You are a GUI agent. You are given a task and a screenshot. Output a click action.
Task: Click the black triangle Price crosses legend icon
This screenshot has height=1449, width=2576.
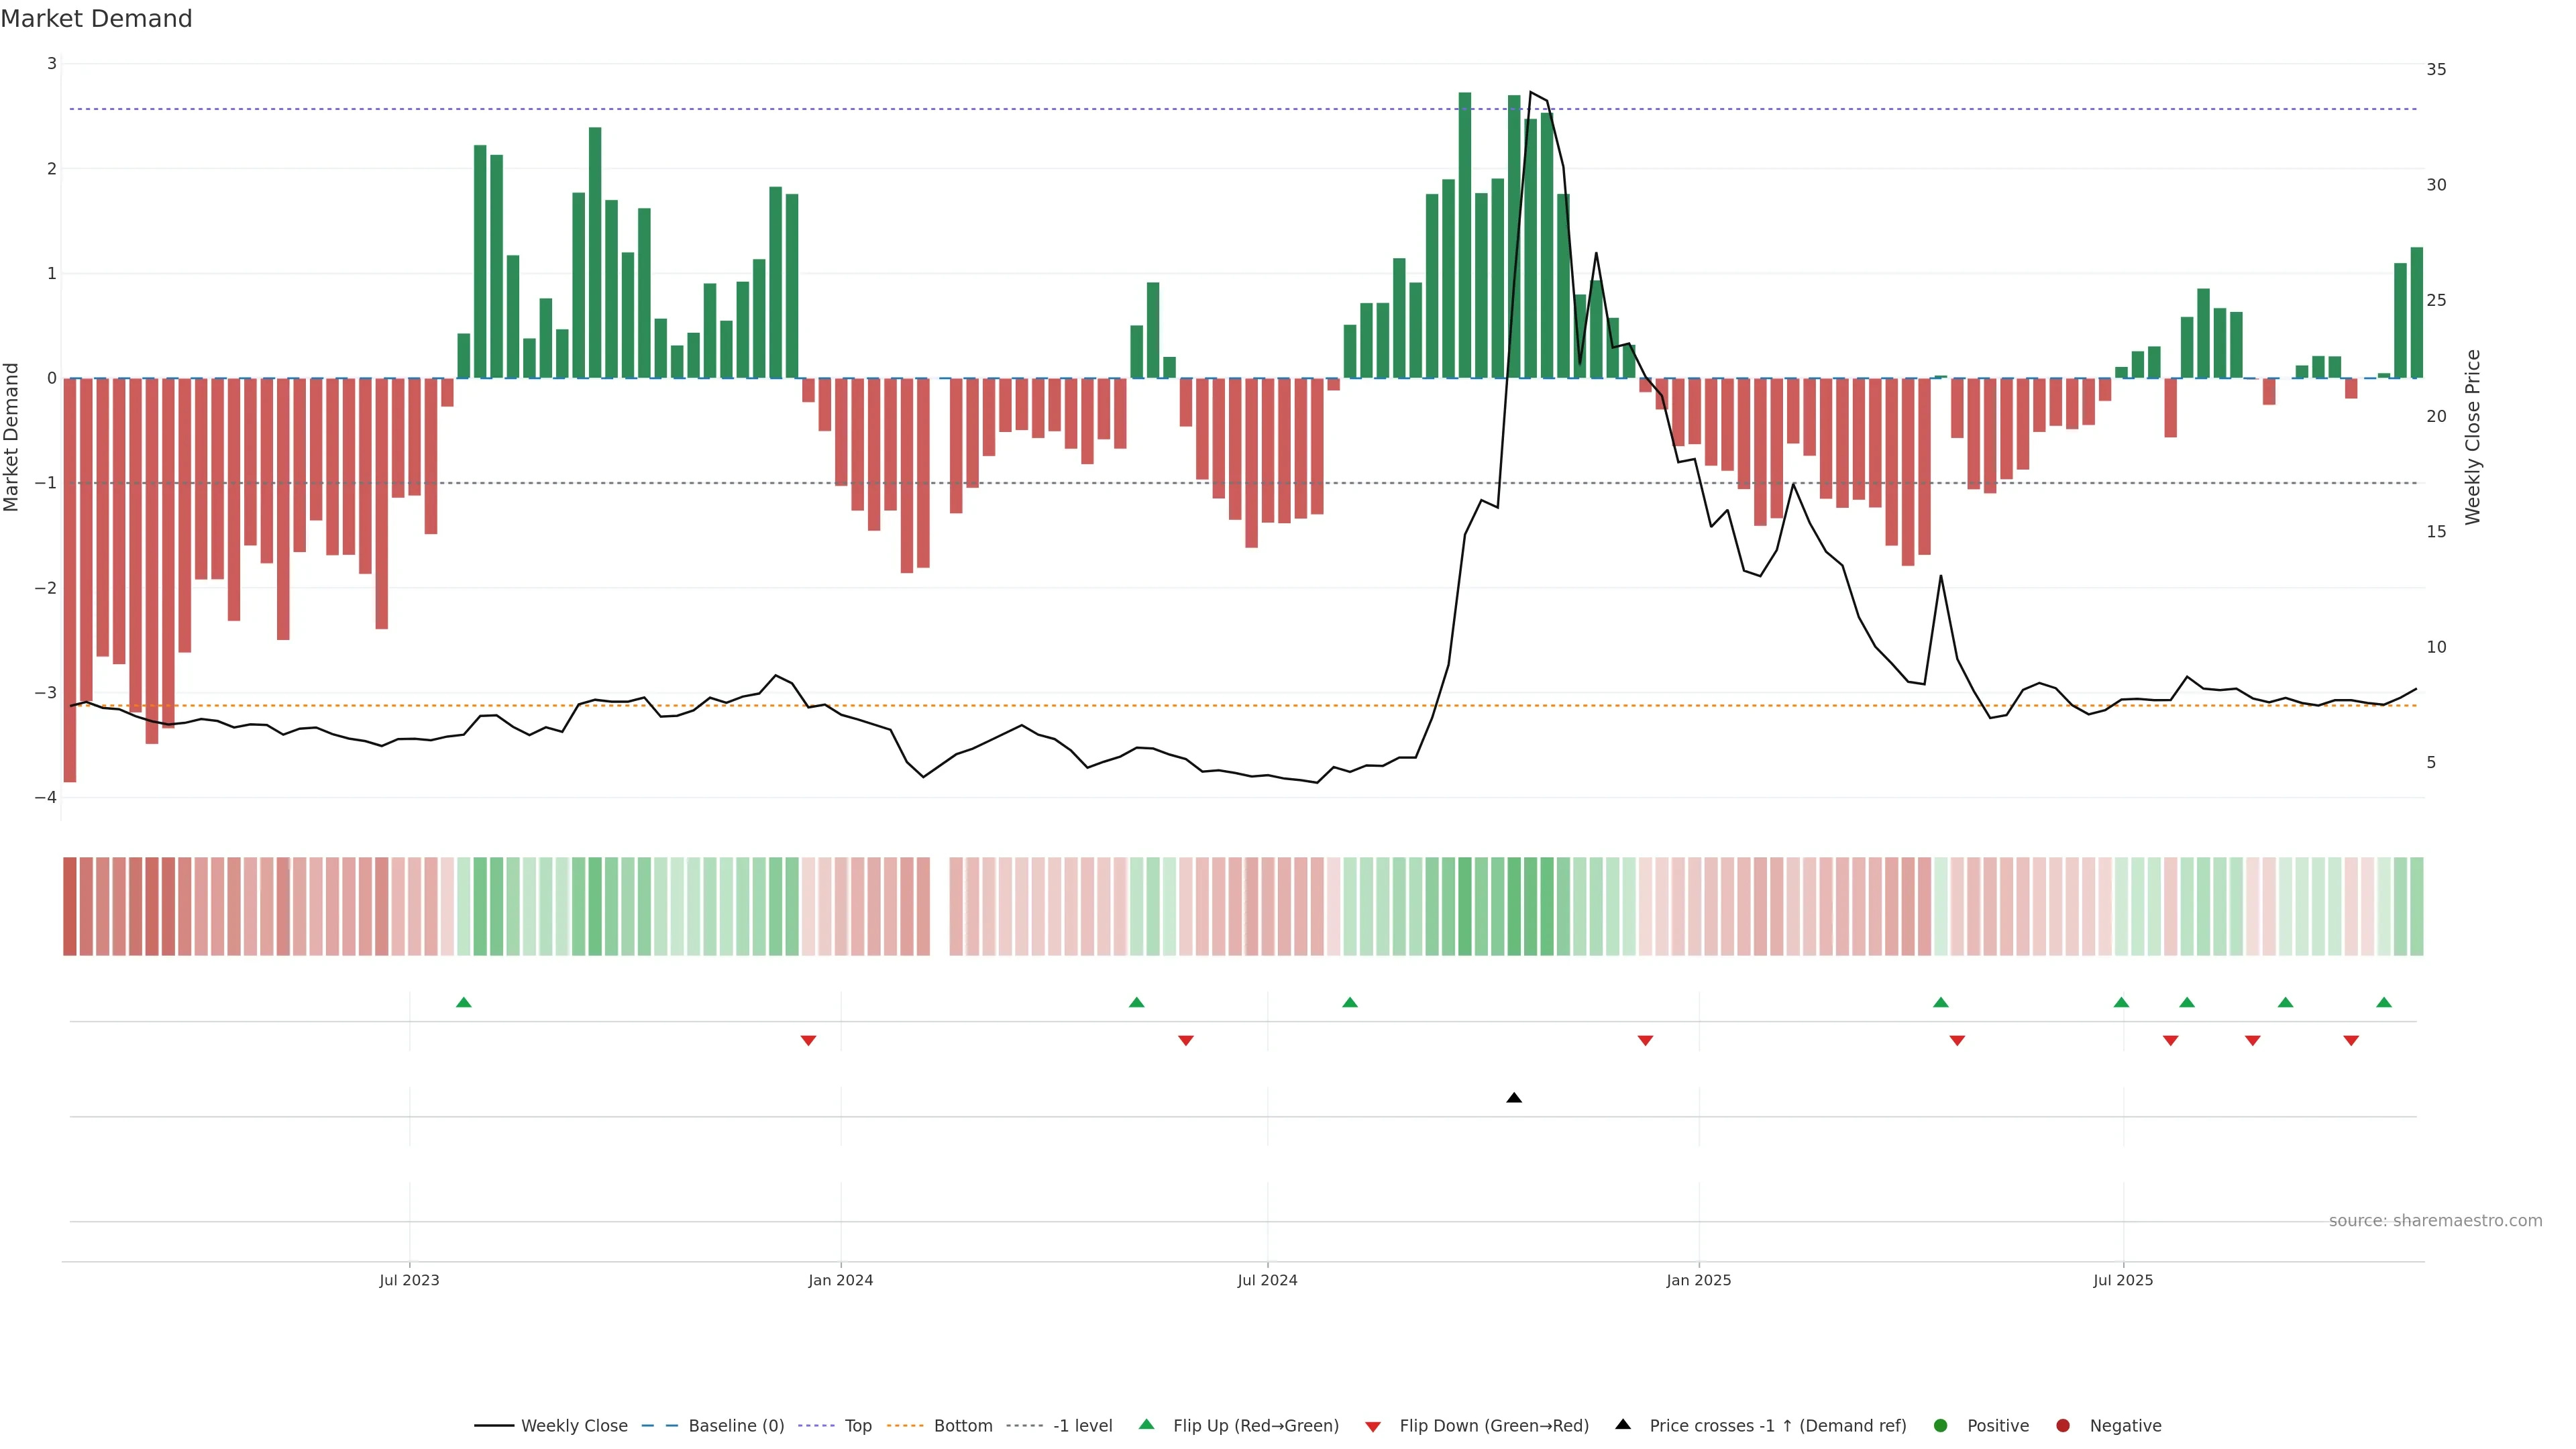click(x=1623, y=1424)
